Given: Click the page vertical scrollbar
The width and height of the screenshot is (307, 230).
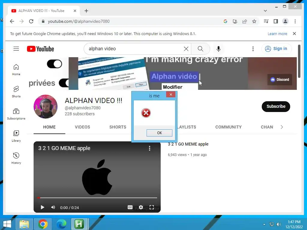Looking at the screenshot, I should [x=299, y=61].
